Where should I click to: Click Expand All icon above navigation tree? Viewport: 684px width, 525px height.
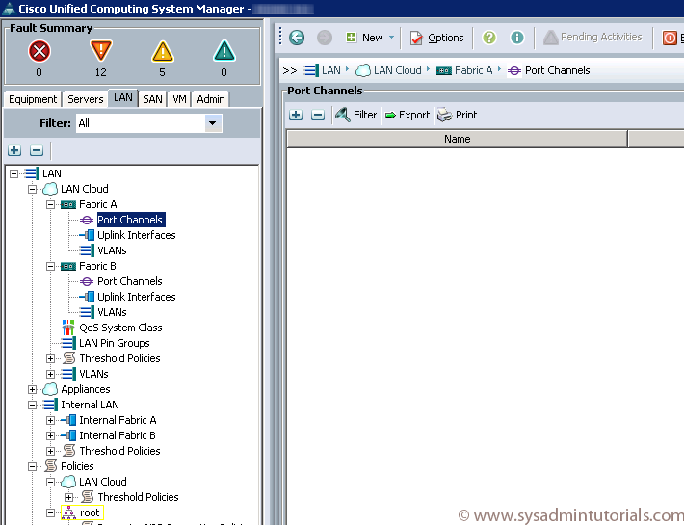14,151
